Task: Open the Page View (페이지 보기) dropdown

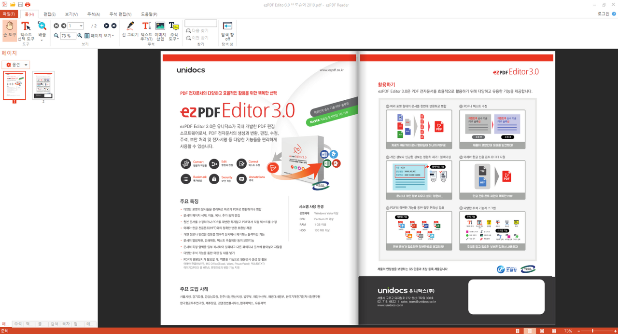Action: click(x=100, y=36)
